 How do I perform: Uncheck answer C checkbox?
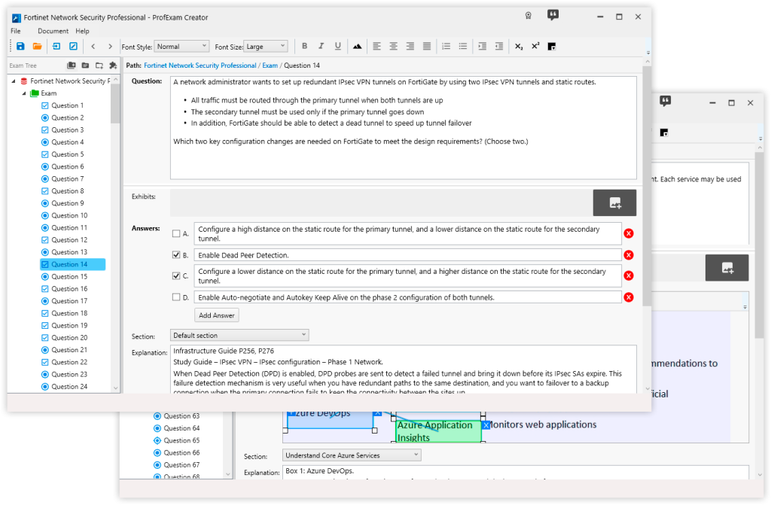click(176, 276)
